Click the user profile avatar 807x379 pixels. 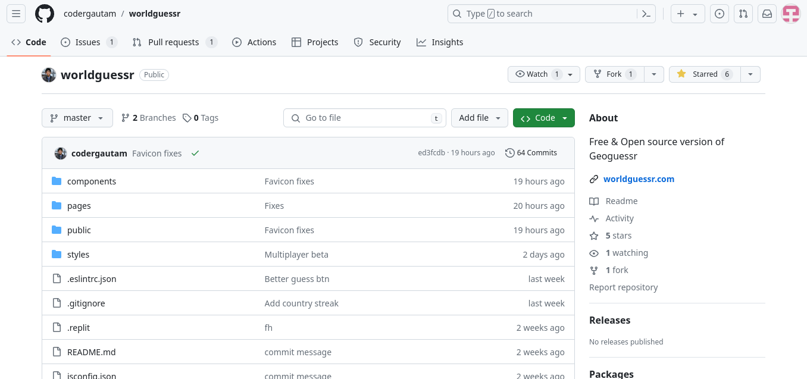click(791, 14)
